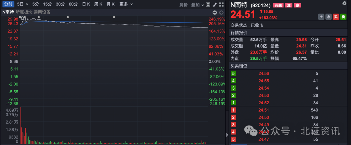
Task: Zoom out chart with minus icon
Action: pos(214,13)
